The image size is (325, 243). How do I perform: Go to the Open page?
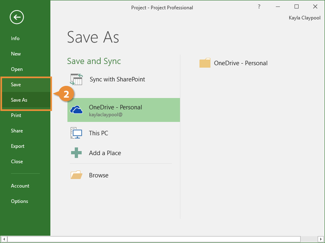click(x=17, y=69)
